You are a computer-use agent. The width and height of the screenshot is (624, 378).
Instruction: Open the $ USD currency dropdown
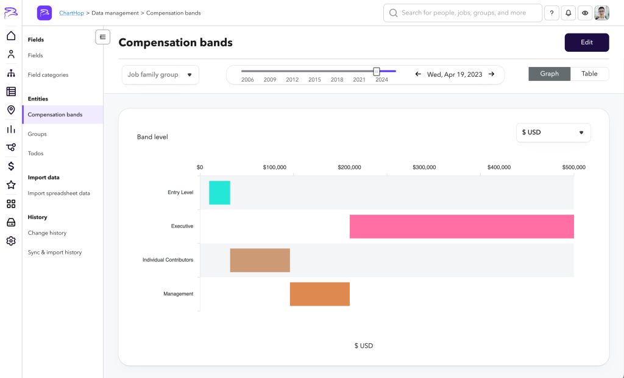(553, 132)
